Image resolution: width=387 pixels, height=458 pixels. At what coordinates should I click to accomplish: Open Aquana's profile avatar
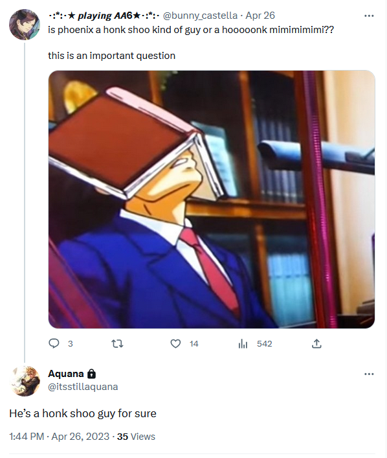pyautogui.click(x=25, y=381)
